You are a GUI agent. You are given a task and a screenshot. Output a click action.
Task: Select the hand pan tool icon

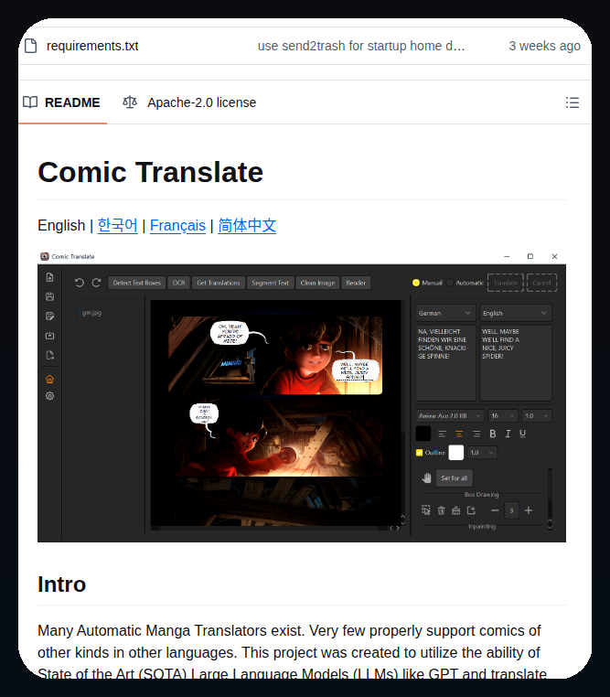[426, 478]
